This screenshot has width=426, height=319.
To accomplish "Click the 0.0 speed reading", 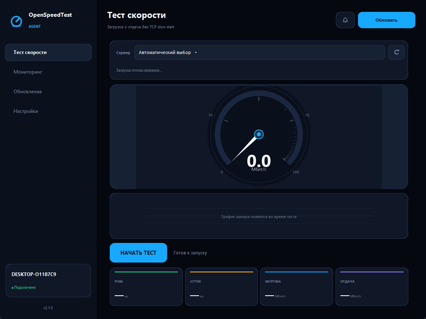I will pos(259,161).
